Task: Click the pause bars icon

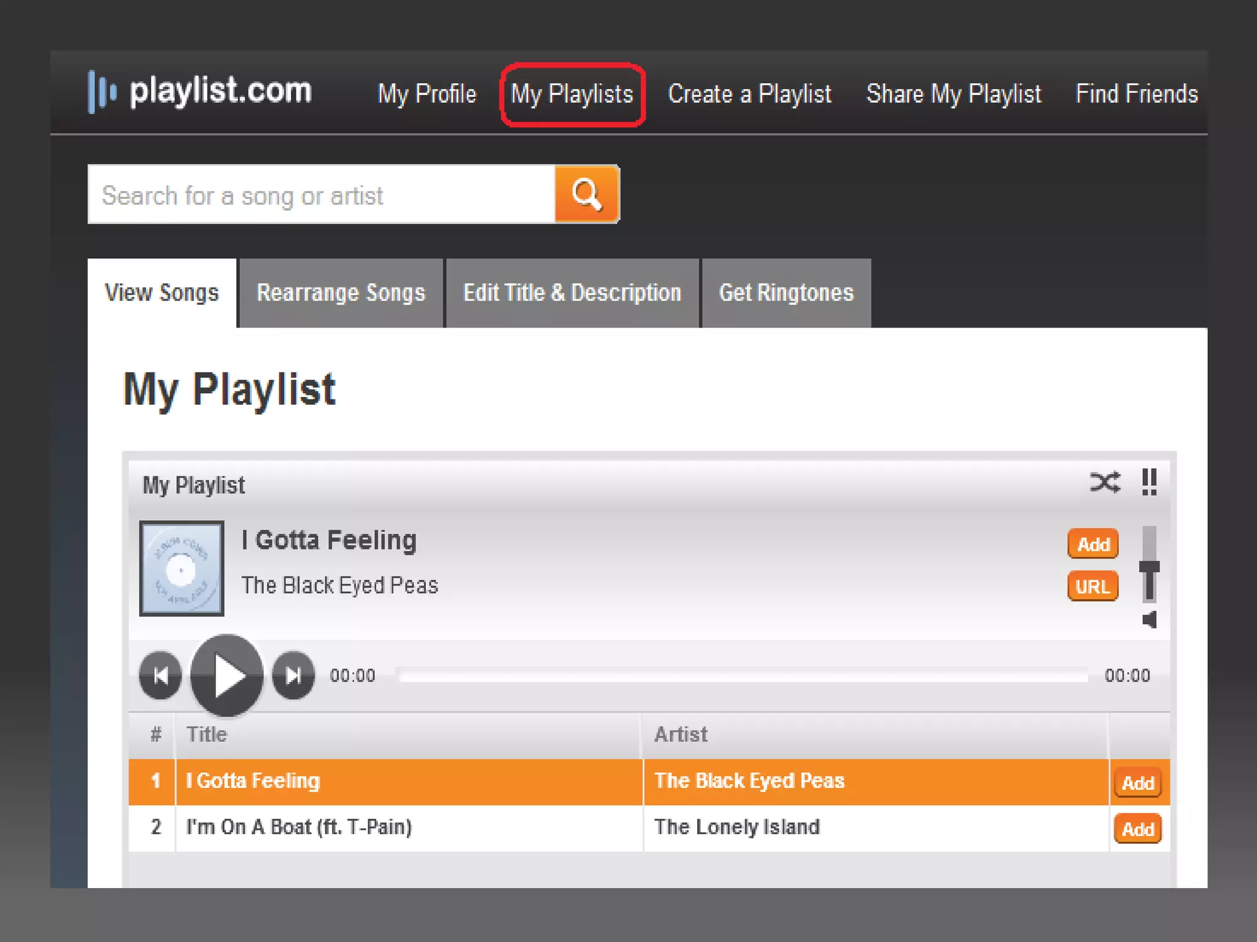Action: pos(1149,482)
